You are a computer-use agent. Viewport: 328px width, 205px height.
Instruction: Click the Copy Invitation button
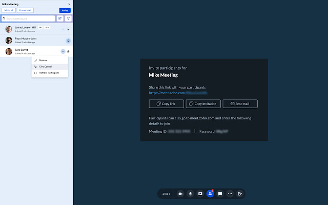pyautogui.click(x=203, y=104)
